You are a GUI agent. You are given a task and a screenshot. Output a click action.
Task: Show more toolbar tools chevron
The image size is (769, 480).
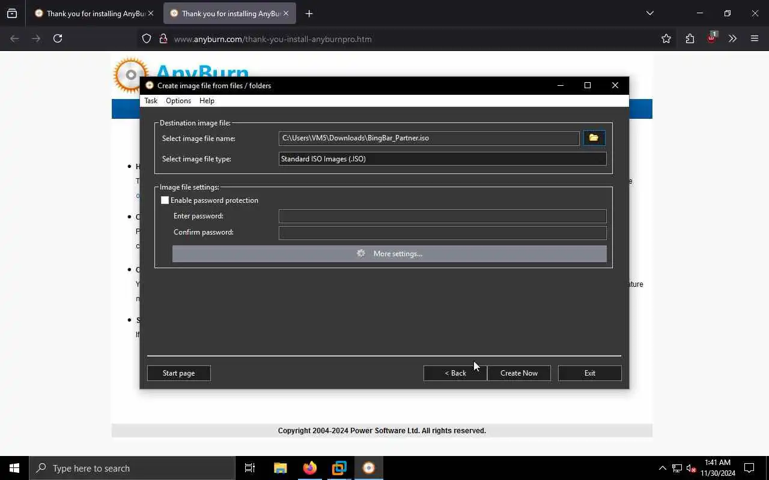732,39
